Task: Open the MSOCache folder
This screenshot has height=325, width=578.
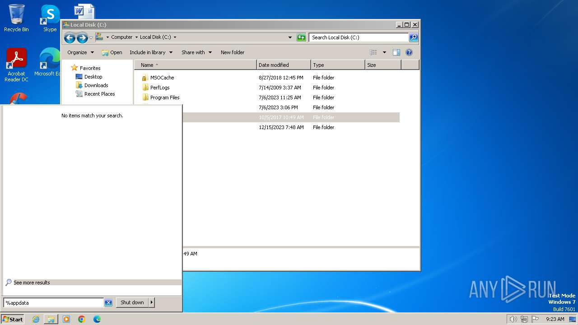Action: (162, 78)
